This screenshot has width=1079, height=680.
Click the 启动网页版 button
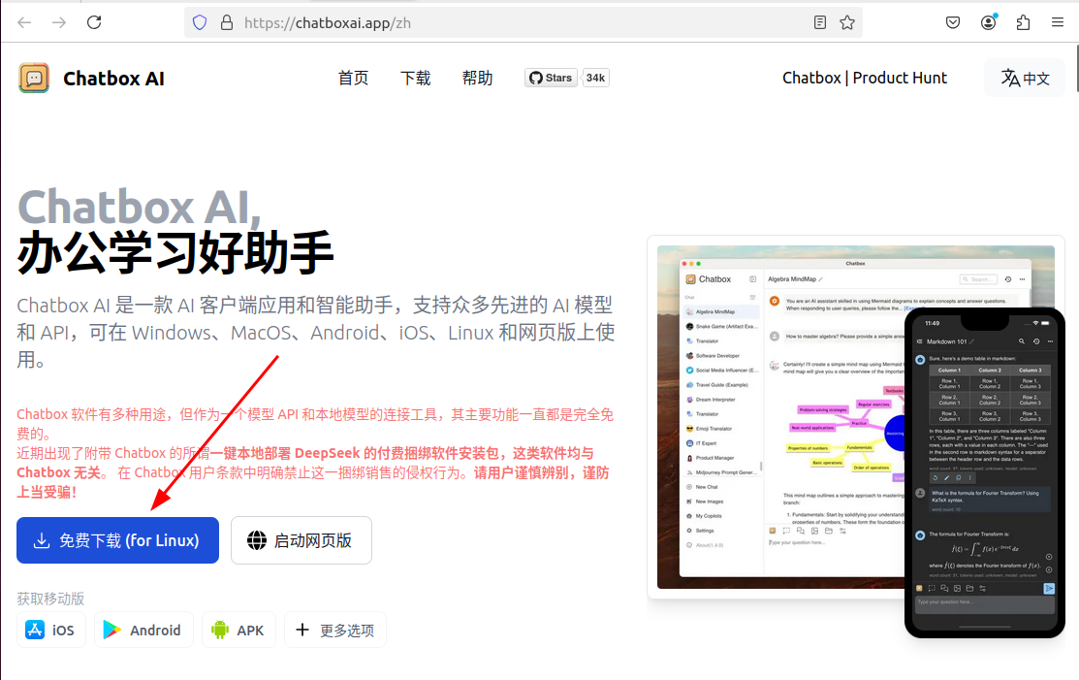301,540
